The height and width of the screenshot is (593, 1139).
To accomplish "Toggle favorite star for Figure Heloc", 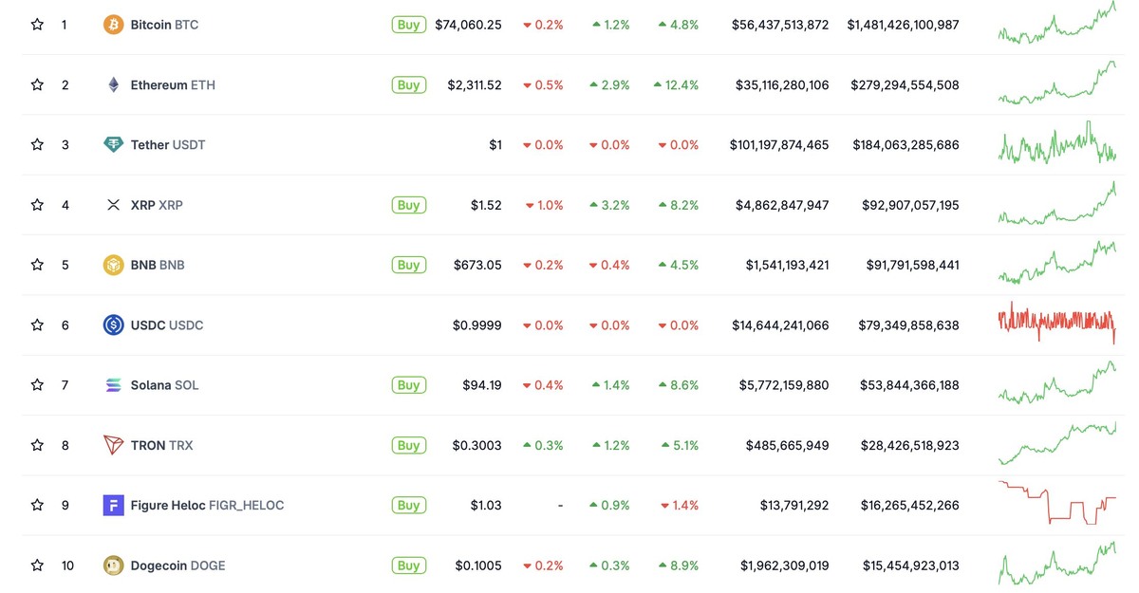I will (37, 505).
